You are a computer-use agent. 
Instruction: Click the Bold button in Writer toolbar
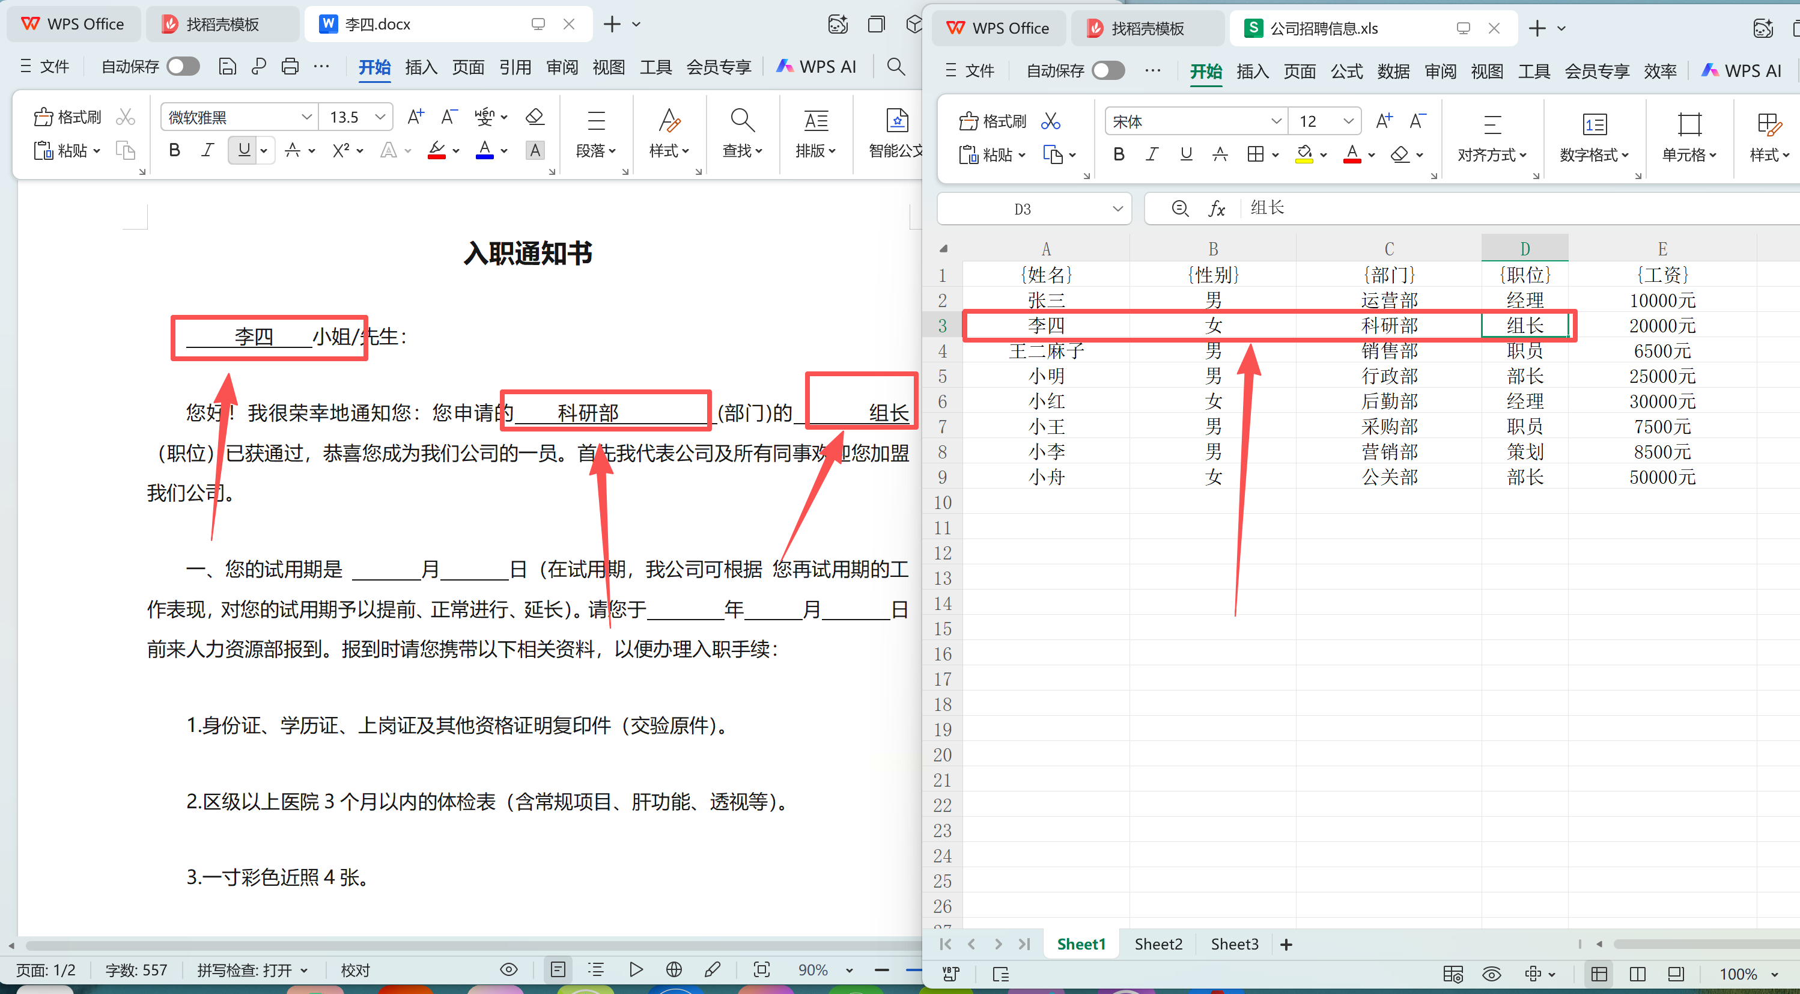[175, 150]
